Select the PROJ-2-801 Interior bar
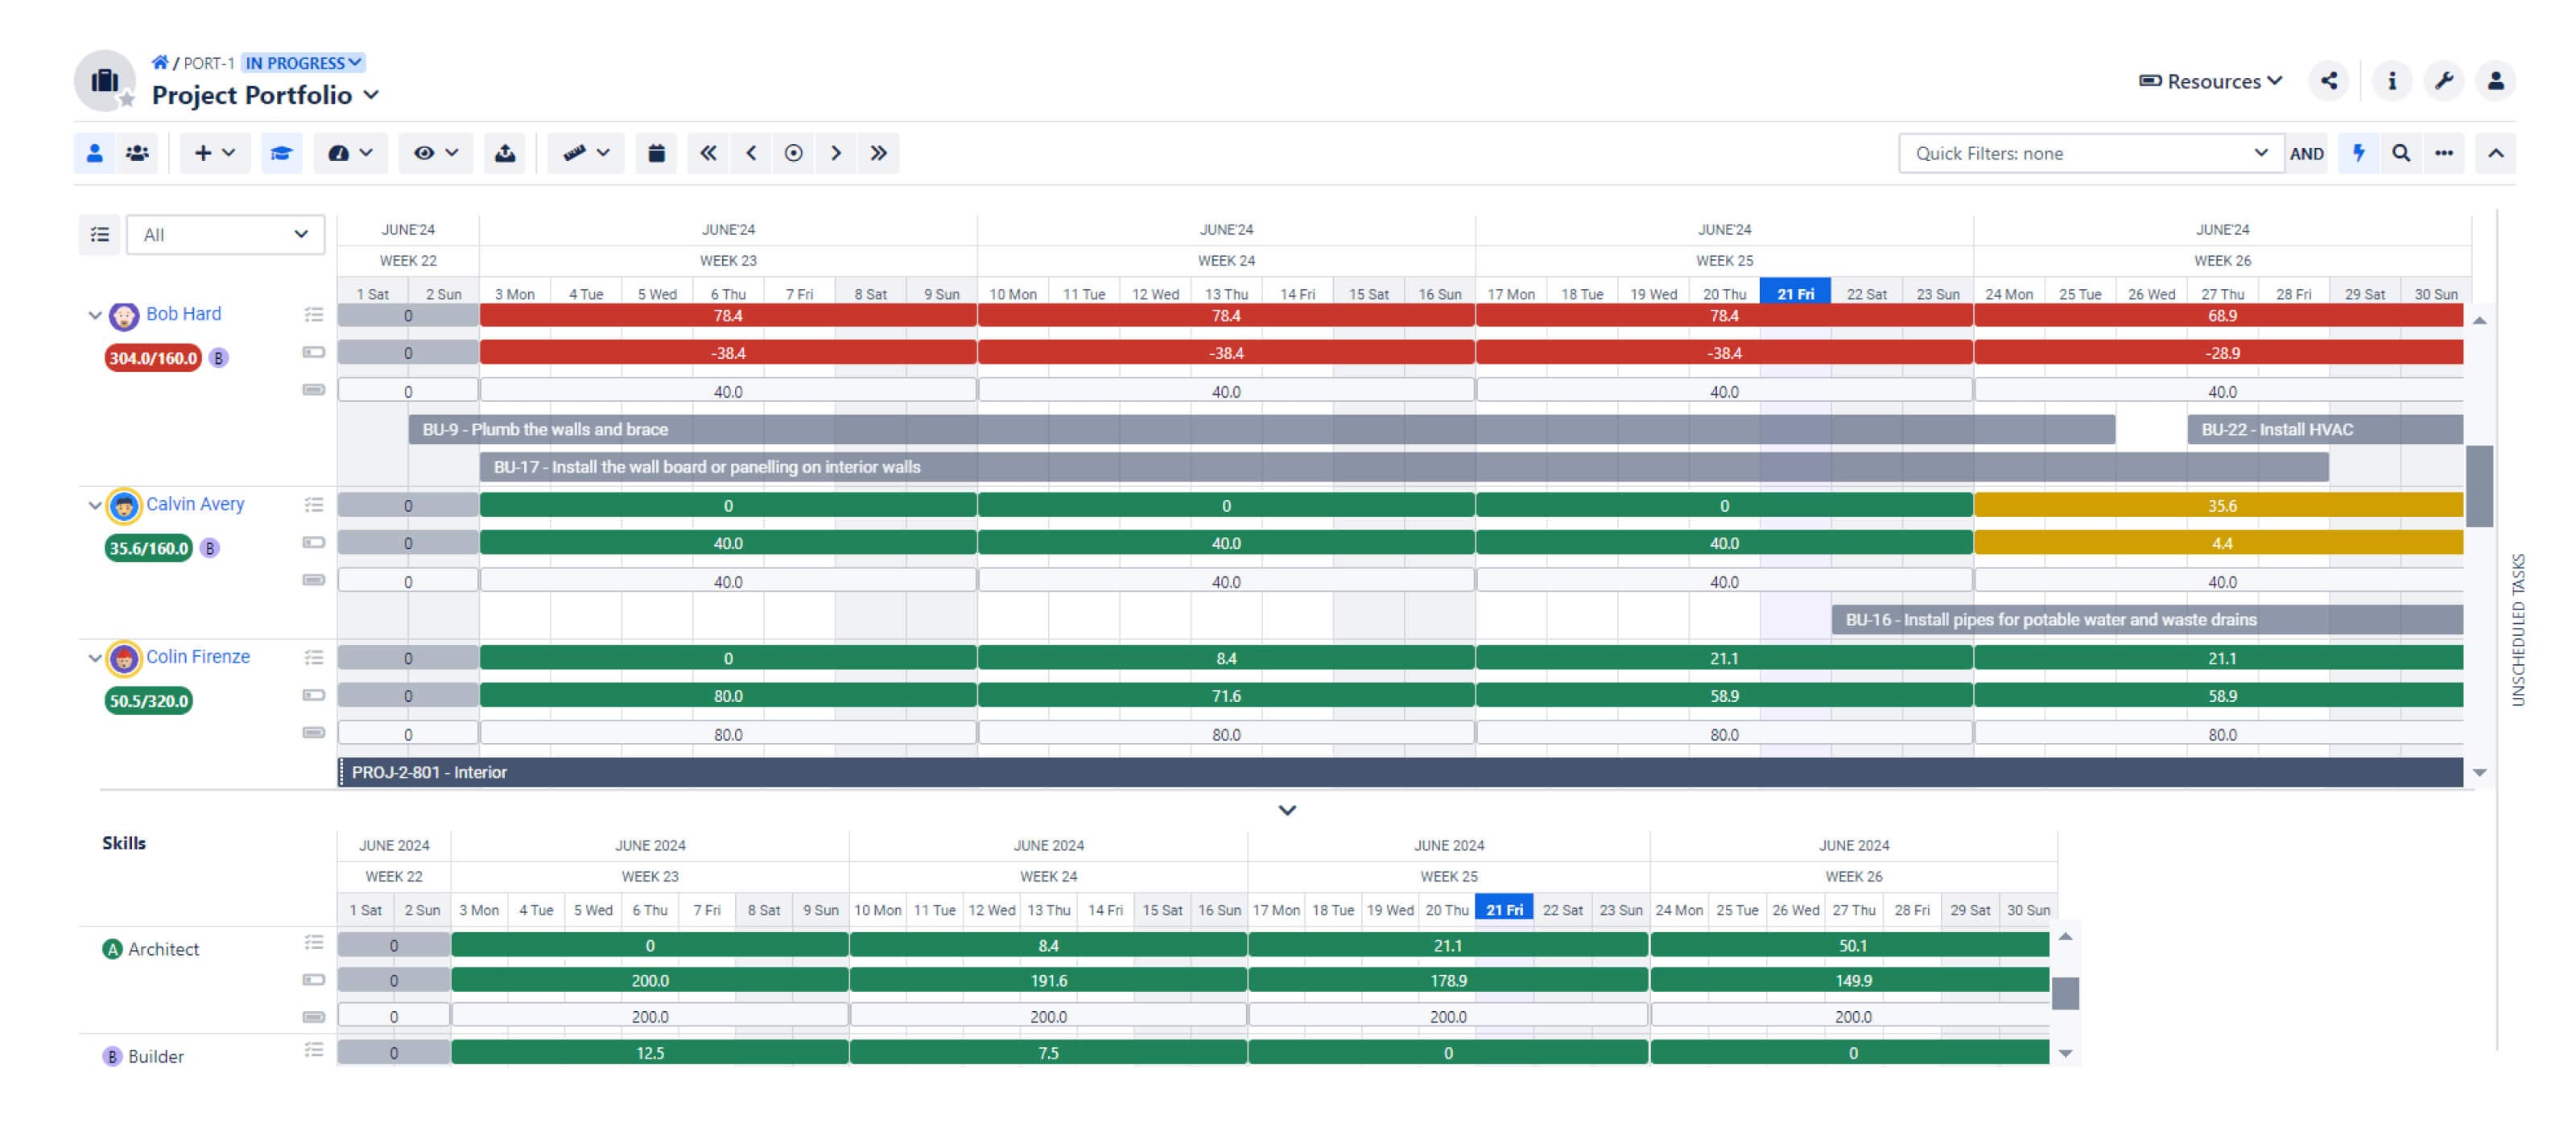The width and height of the screenshot is (2576, 1127). tap(1400, 772)
